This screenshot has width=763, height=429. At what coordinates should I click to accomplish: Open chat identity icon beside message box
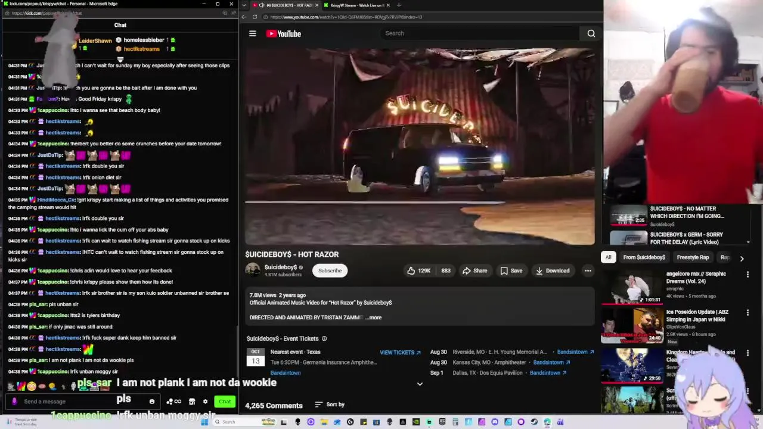(14, 402)
